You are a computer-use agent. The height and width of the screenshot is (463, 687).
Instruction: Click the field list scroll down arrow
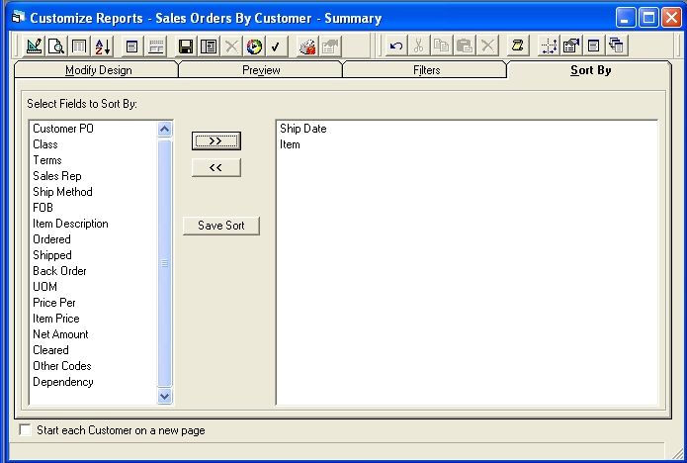[x=164, y=396]
